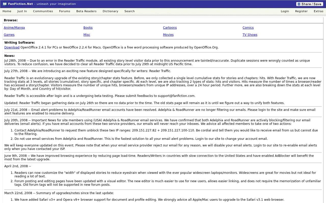This screenshot has height=203, width=326.
Task: Browse the Misc category
Action: pos(87,35)
